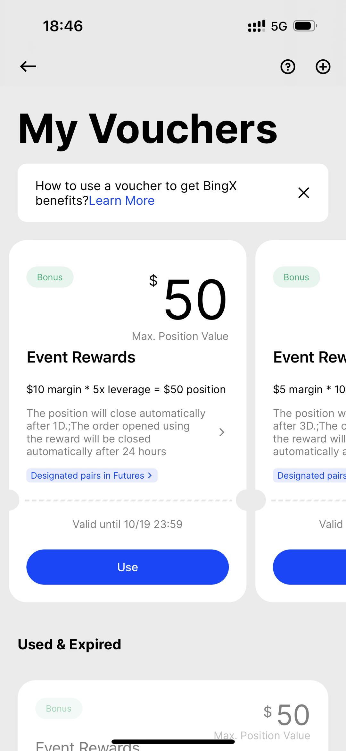Image resolution: width=346 pixels, height=751 pixels.
Task: Open the help question mark icon
Action: [288, 67]
